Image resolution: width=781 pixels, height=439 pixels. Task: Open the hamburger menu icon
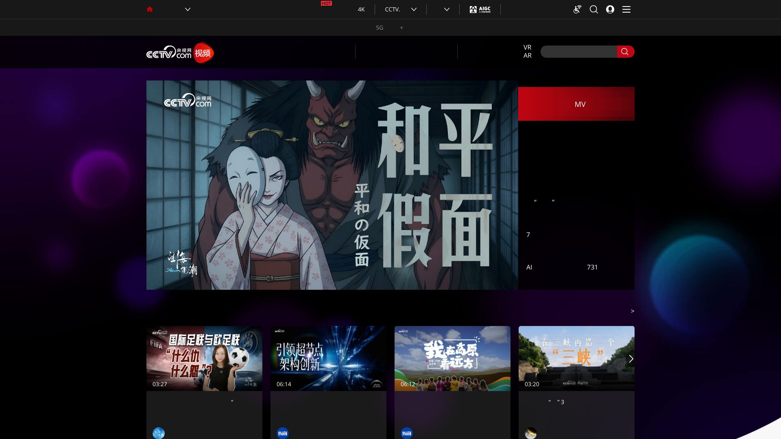(x=626, y=9)
